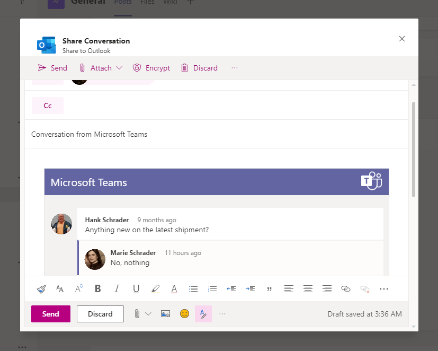Click the 'Draft saved at 3:36 AM' status
The height and width of the screenshot is (351, 438).
click(x=365, y=314)
